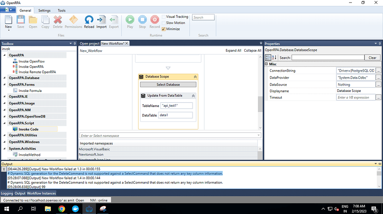This screenshot has height=214, width=383.
Task: Click the Play button to run workflow
Action: [130, 21]
